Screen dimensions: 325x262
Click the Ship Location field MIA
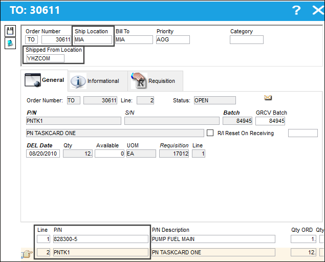pos(93,39)
